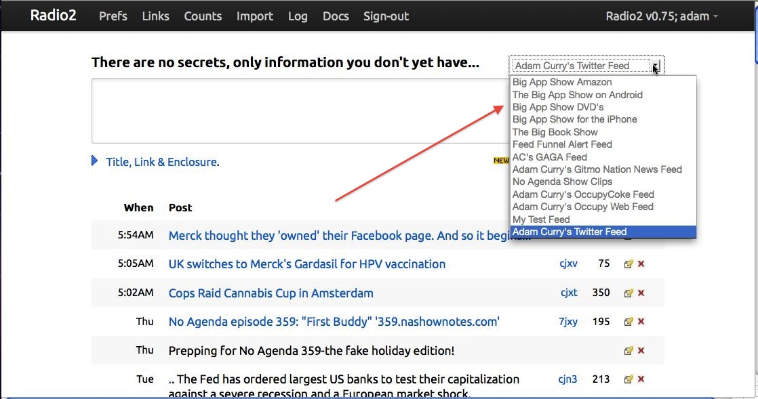Delete the Cops Raid Cannabis Cup post
Image resolution: width=758 pixels, height=399 pixels.
641,293
